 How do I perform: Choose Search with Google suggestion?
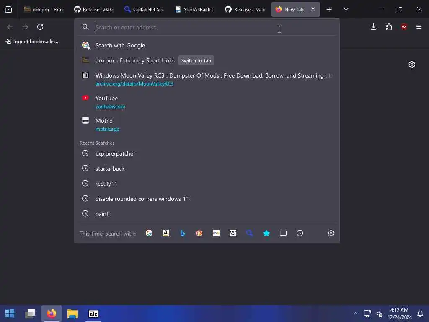[207, 45]
